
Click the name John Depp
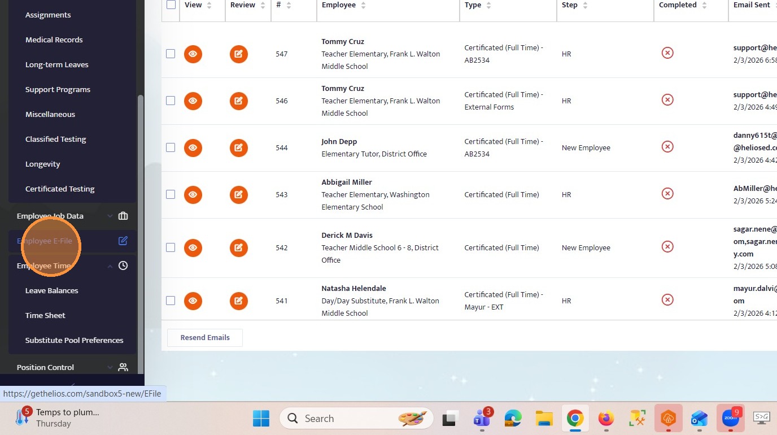(339, 141)
